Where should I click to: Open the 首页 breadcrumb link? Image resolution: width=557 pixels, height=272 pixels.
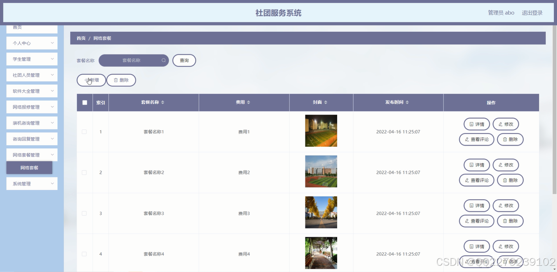point(81,38)
